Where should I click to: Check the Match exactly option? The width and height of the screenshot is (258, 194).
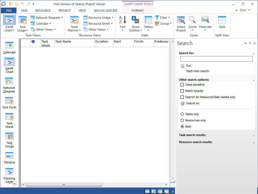click(x=182, y=91)
